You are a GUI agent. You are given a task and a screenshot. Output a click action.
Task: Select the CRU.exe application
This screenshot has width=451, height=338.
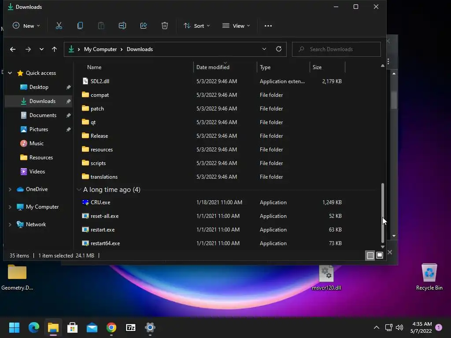click(x=100, y=202)
